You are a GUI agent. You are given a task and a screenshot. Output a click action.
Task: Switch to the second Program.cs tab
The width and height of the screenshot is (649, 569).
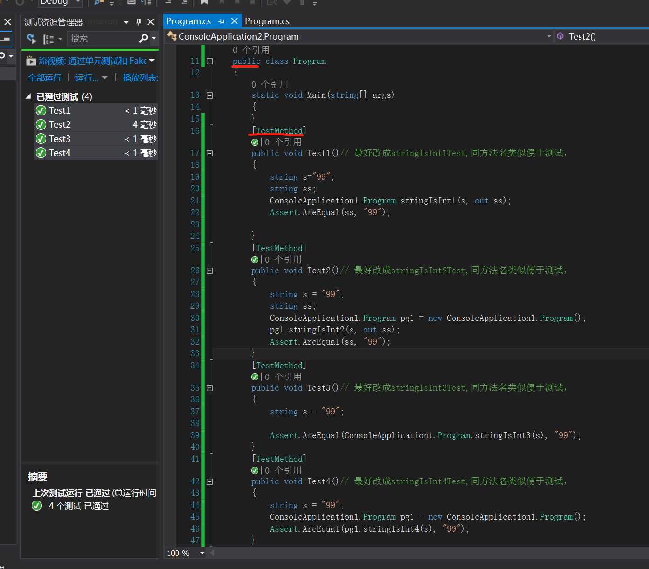[267, 21]
